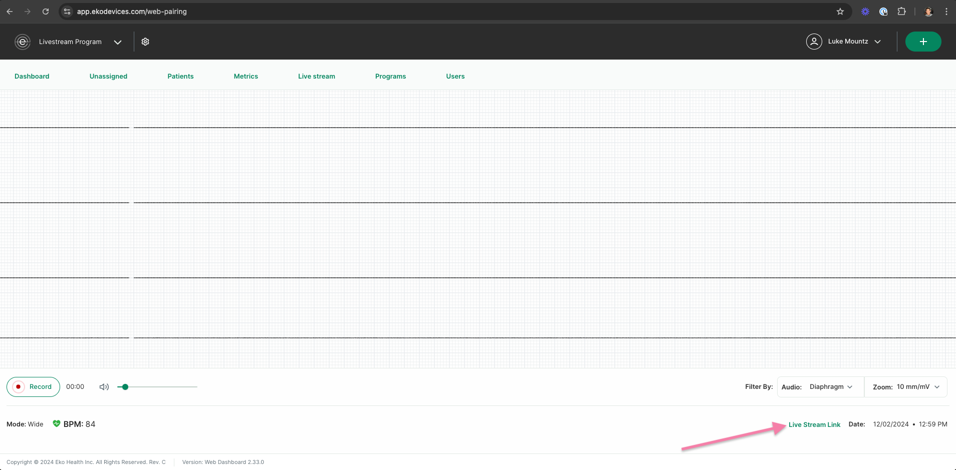
Task: Click the Eko Health copyright text
Action: tap(86, 462)
